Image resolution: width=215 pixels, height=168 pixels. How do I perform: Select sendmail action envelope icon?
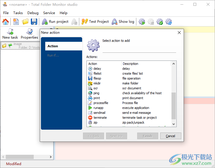(90, 113)
